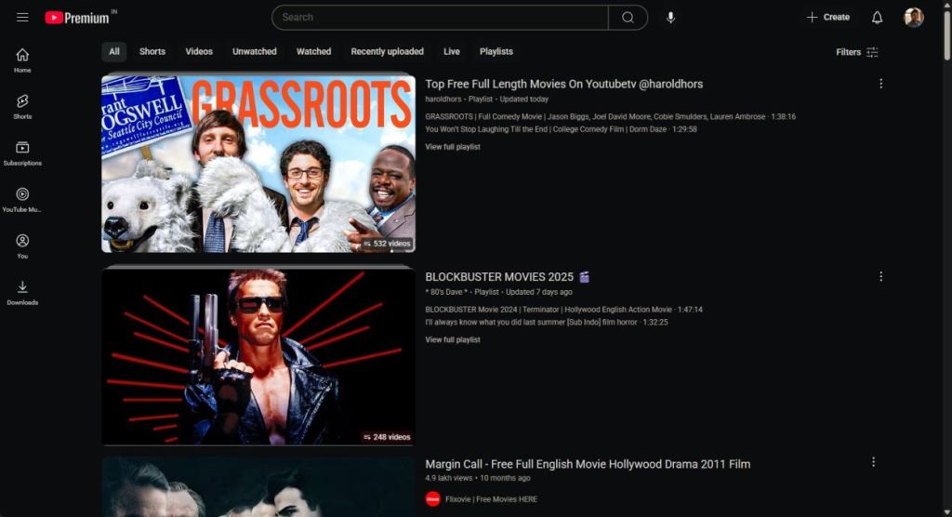Open the account avatar menu
This screenshot has height=517, width=952.
point(913,18)
